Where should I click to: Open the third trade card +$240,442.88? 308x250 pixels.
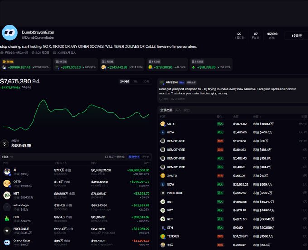pos(122,64)
